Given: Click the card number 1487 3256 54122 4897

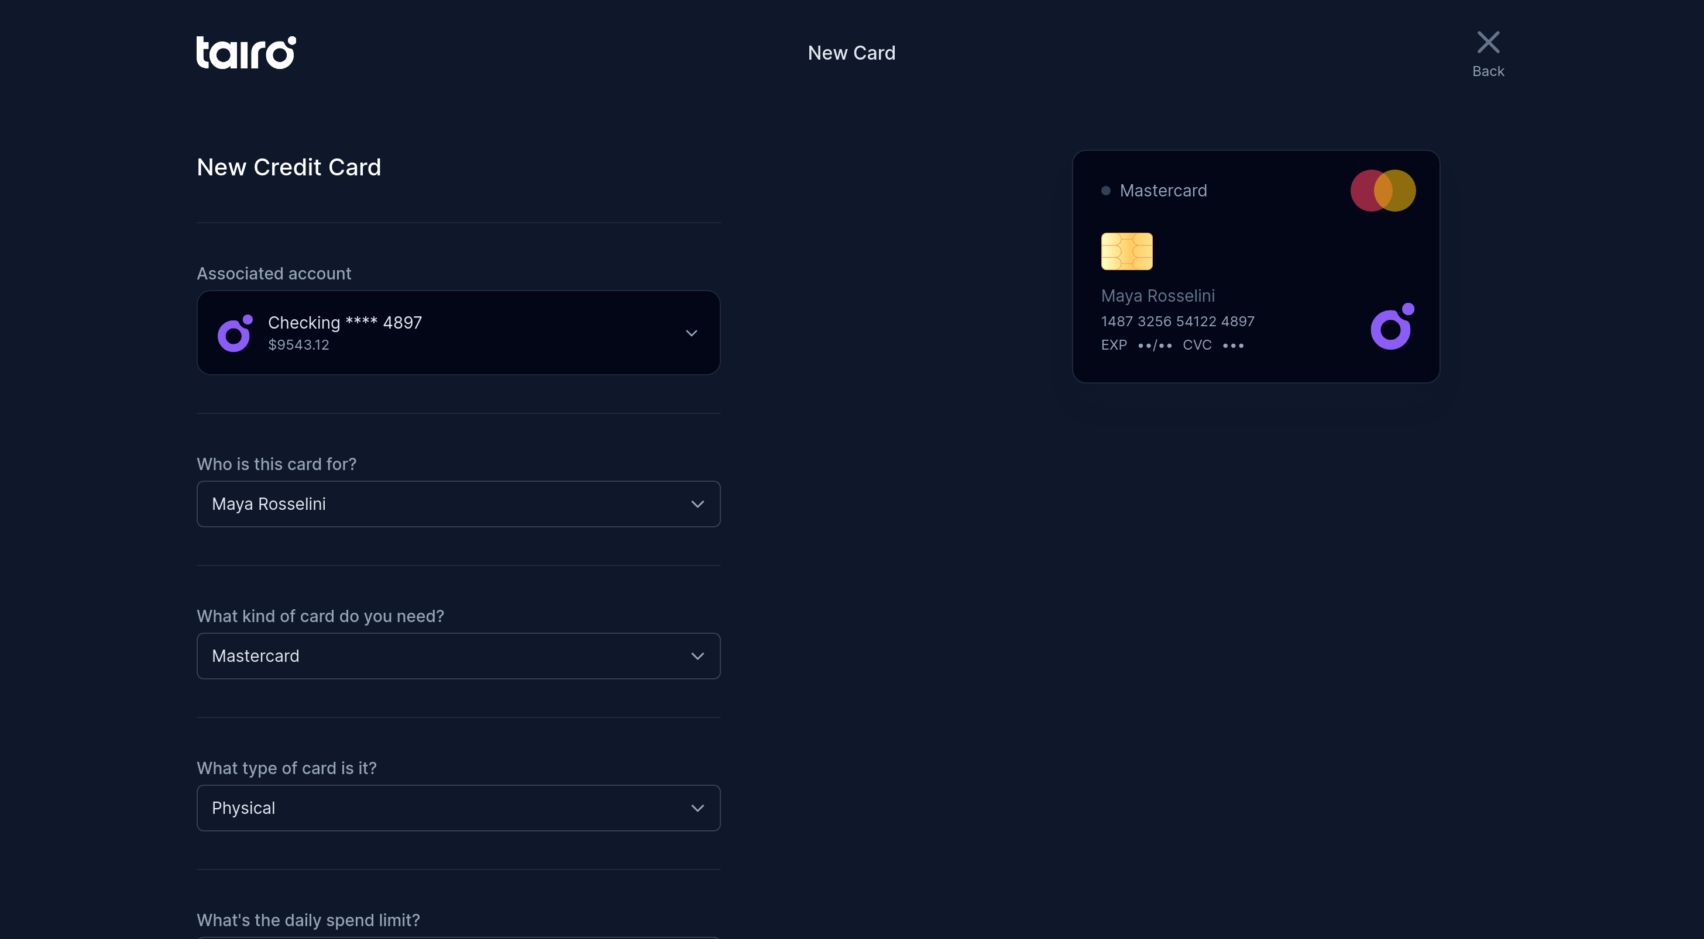Looking at the screenshot, I should [x=1177, y=321].
